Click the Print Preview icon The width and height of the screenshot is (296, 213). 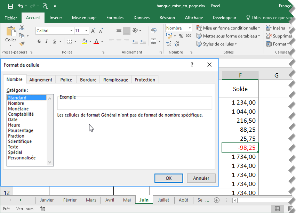click(45, 6)
